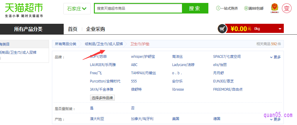Image resolution: width=297 pixels, height=125 pixels.
Task: Filter by brand o.b.
Action: (177, 73)
